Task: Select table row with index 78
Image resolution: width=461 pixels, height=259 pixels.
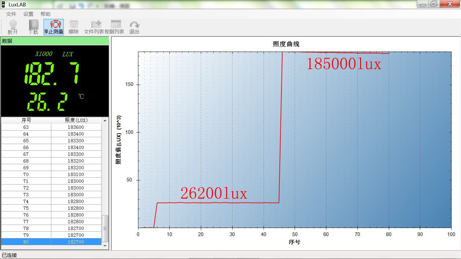Action: click(x=51, y=228)
